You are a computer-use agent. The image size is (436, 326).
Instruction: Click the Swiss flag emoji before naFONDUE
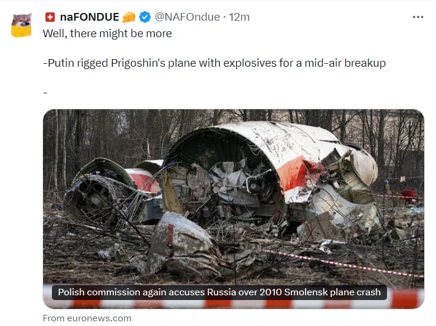pyautogui.click(x=50, y=17)
